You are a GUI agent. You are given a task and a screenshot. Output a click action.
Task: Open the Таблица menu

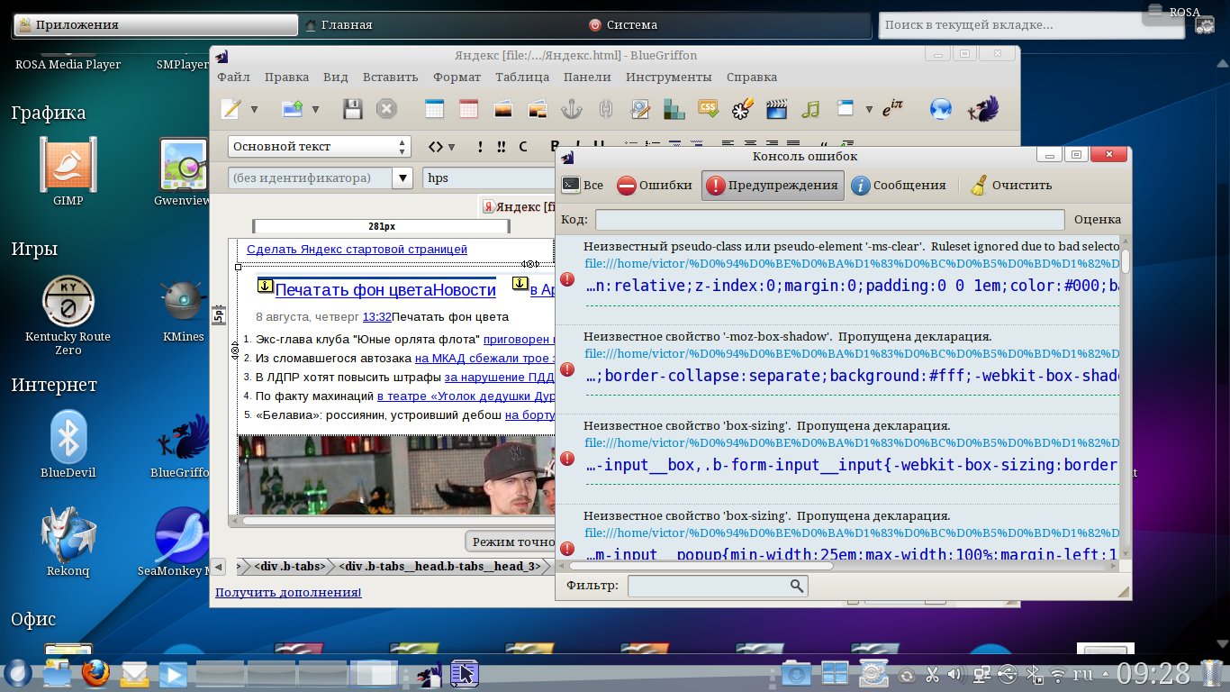[x=522, y=77]
